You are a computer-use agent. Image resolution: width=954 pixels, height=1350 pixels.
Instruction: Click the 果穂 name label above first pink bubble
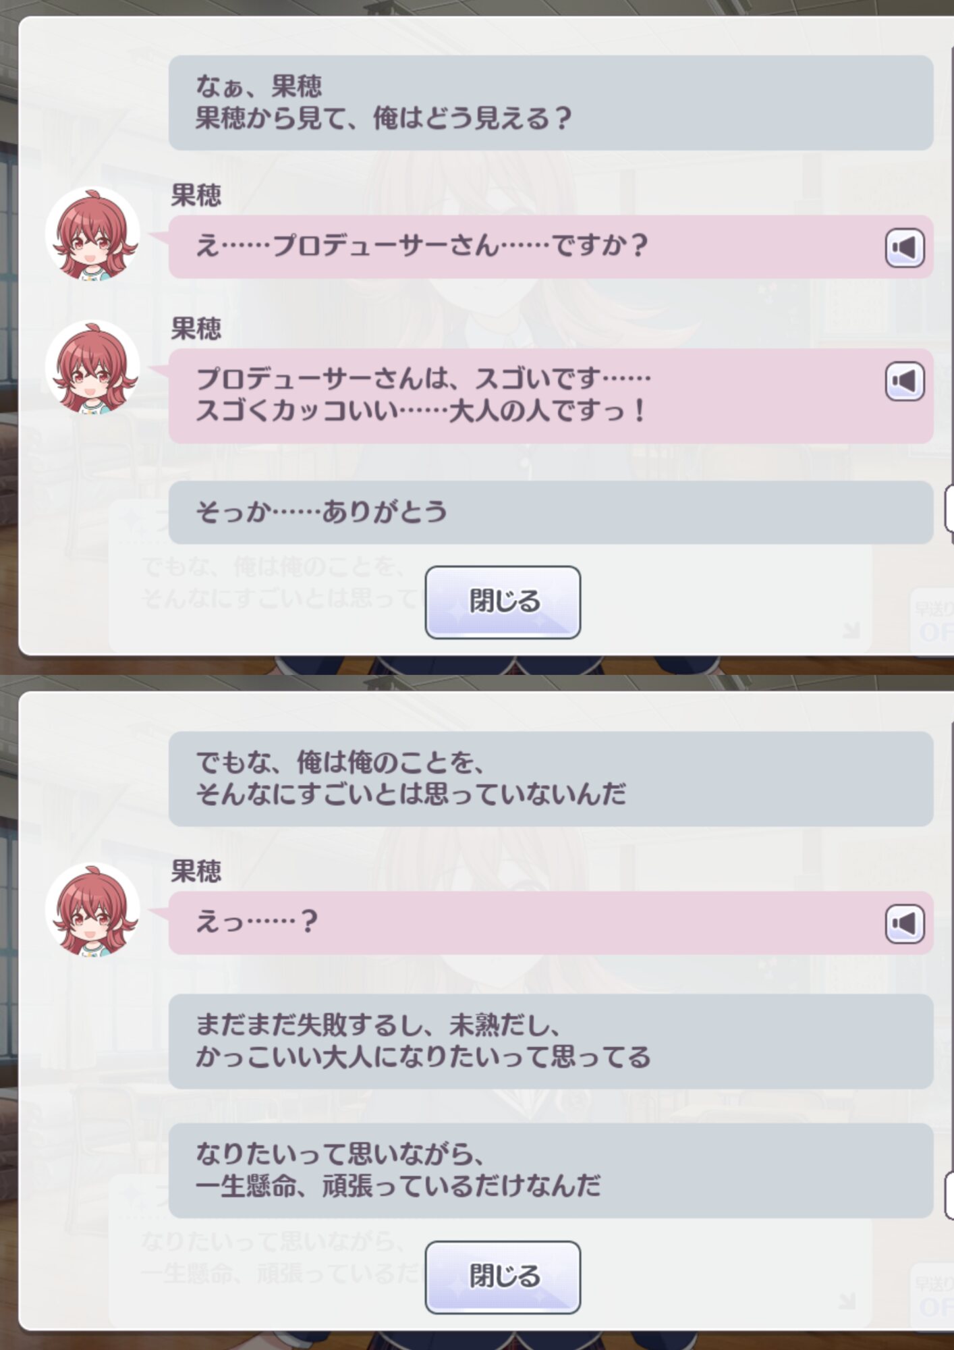pos(196,196)
